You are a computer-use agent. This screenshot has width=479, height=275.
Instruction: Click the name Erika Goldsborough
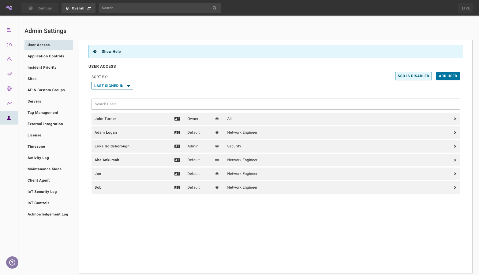coord(112,146)
